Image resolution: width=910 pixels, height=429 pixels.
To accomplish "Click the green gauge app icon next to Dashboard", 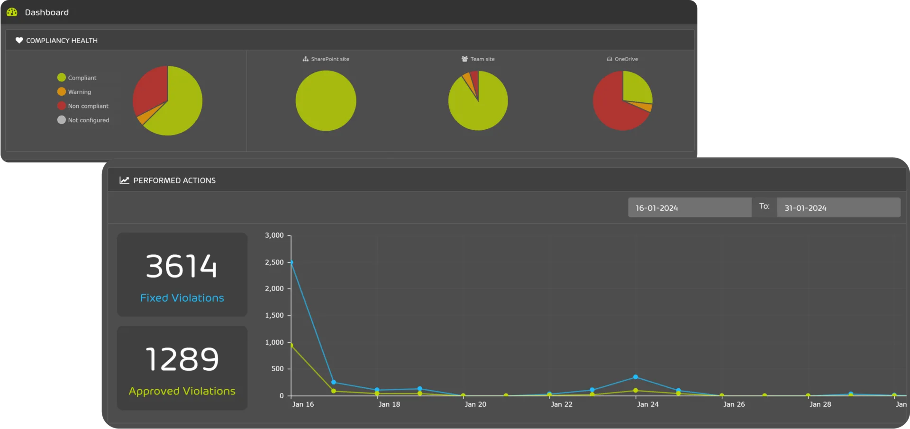I will point(11,12).
